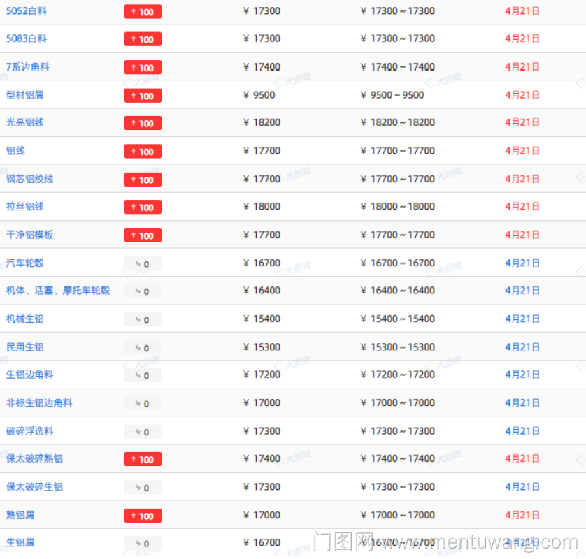Click the gray 0 badge beside 生铝边角料

coord(143,375)
